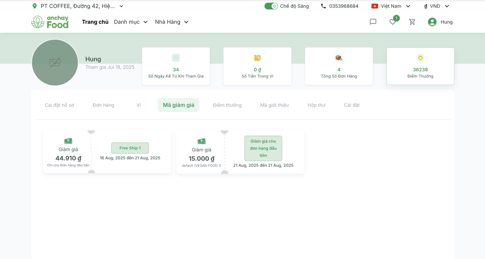Click the location pin icon
This screenshot has width=485, height=259.
(x=34, y=6)
